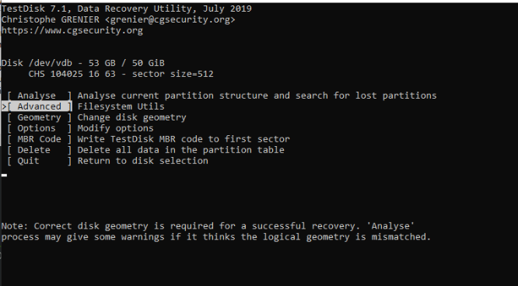Viewport: 518px width, 286px height.
Task: Click the blinking terminal cursor below the menu
Action: [x=5, y=175]
